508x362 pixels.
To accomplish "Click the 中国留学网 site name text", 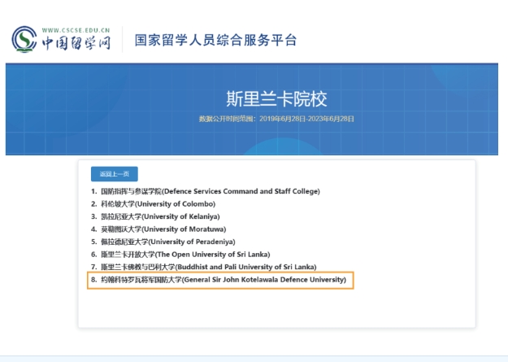I will tap(76, 43).
